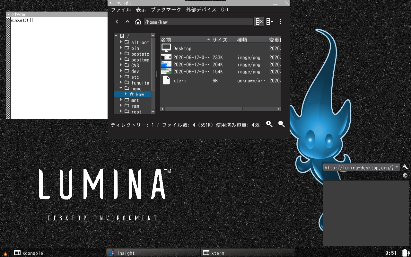The height and width of the screenshot is (257, 411).
Task: Close the current column view
Action: click(x=259, y=22)
